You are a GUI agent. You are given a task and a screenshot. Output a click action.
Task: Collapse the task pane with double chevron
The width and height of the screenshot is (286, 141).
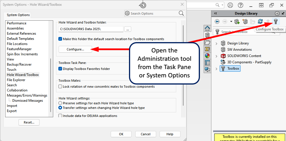215,13
